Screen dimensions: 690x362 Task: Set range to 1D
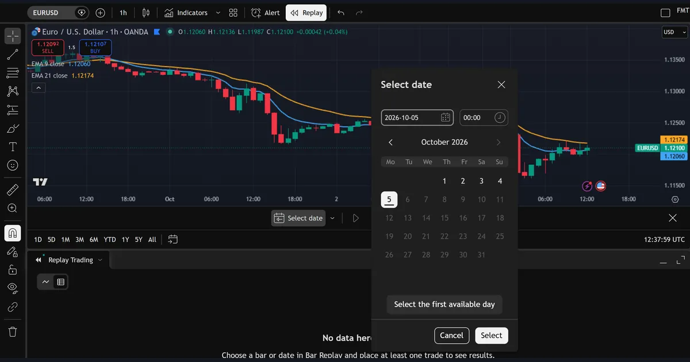[x=38, y=240]
